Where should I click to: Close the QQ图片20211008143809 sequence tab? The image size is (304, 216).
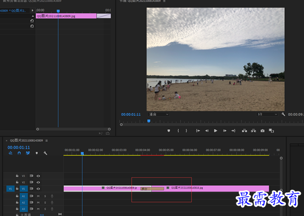click(7, 141)
